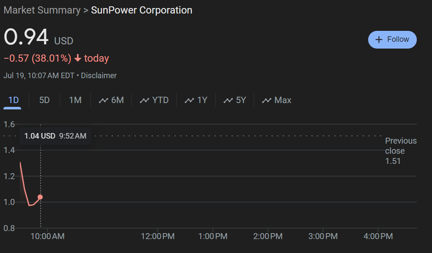Click the trend line icon beside 1Y
Screen dimensions: 432x253
tap(189, 101)
